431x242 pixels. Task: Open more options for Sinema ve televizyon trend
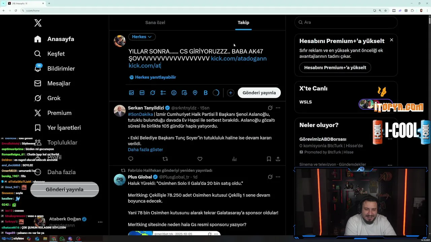point(390,165)
